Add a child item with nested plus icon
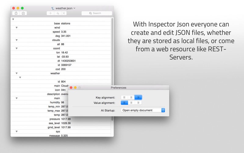The height and width of the screenshot is (153, 244). click(58, 13)
